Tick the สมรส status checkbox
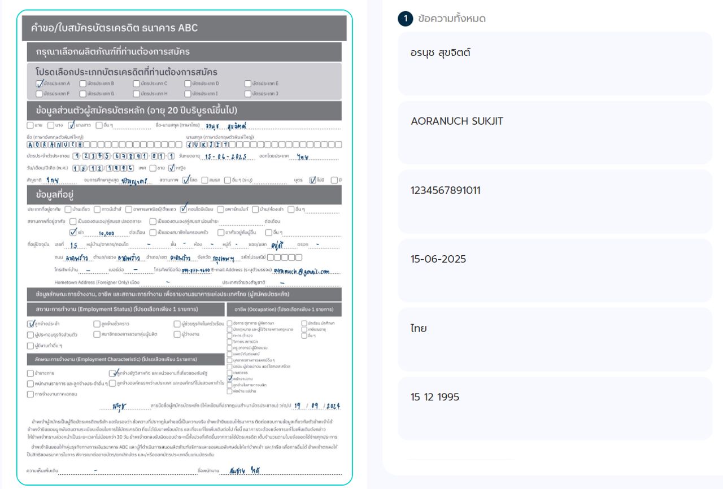The height and width of the screenshot is (489, 723). [204, 180]
